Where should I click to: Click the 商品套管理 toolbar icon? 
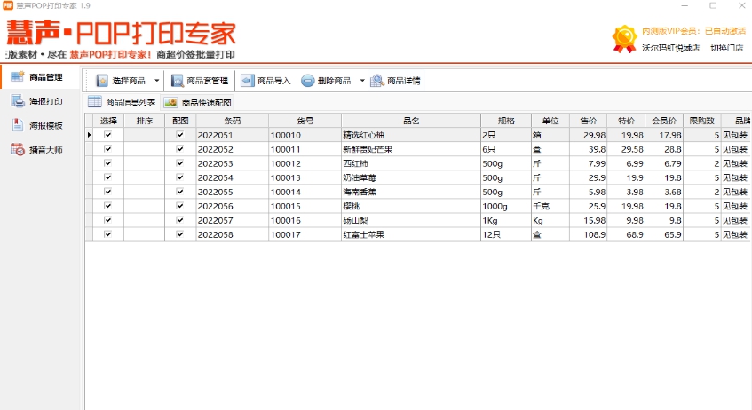click(177, 81)
